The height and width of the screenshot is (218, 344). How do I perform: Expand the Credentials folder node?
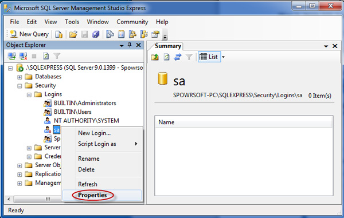tap(29, 157)
